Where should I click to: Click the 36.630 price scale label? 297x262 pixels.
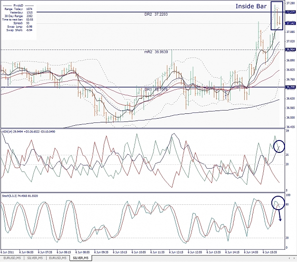[x=290, y=98]
